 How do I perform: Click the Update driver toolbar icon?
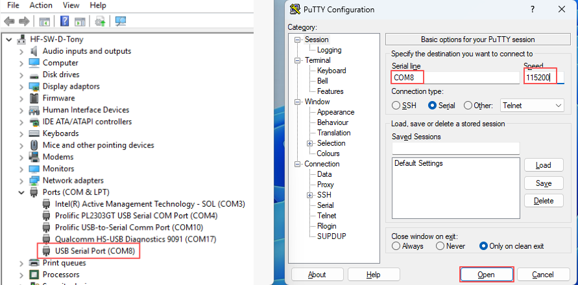pyautogui.click(x=100, y=21)
